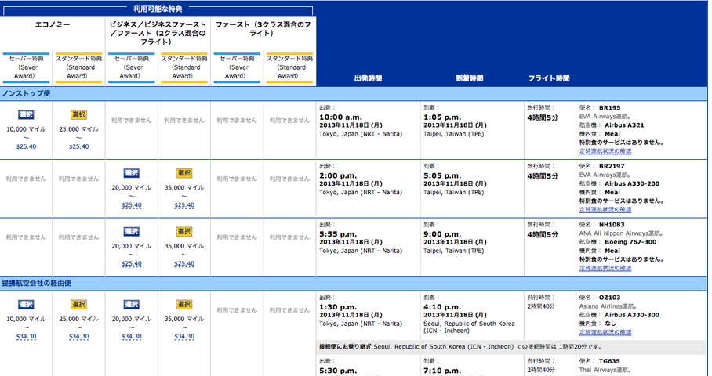This screenshot has height=376, width=712.
Task: Open $25.40 fee link under BR195 25,000 miles
Action: pos(78,147)
